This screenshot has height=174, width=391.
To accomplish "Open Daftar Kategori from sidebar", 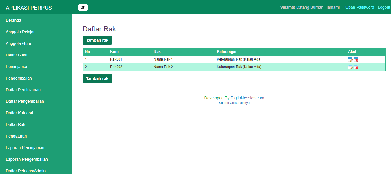I will (19, 113).
